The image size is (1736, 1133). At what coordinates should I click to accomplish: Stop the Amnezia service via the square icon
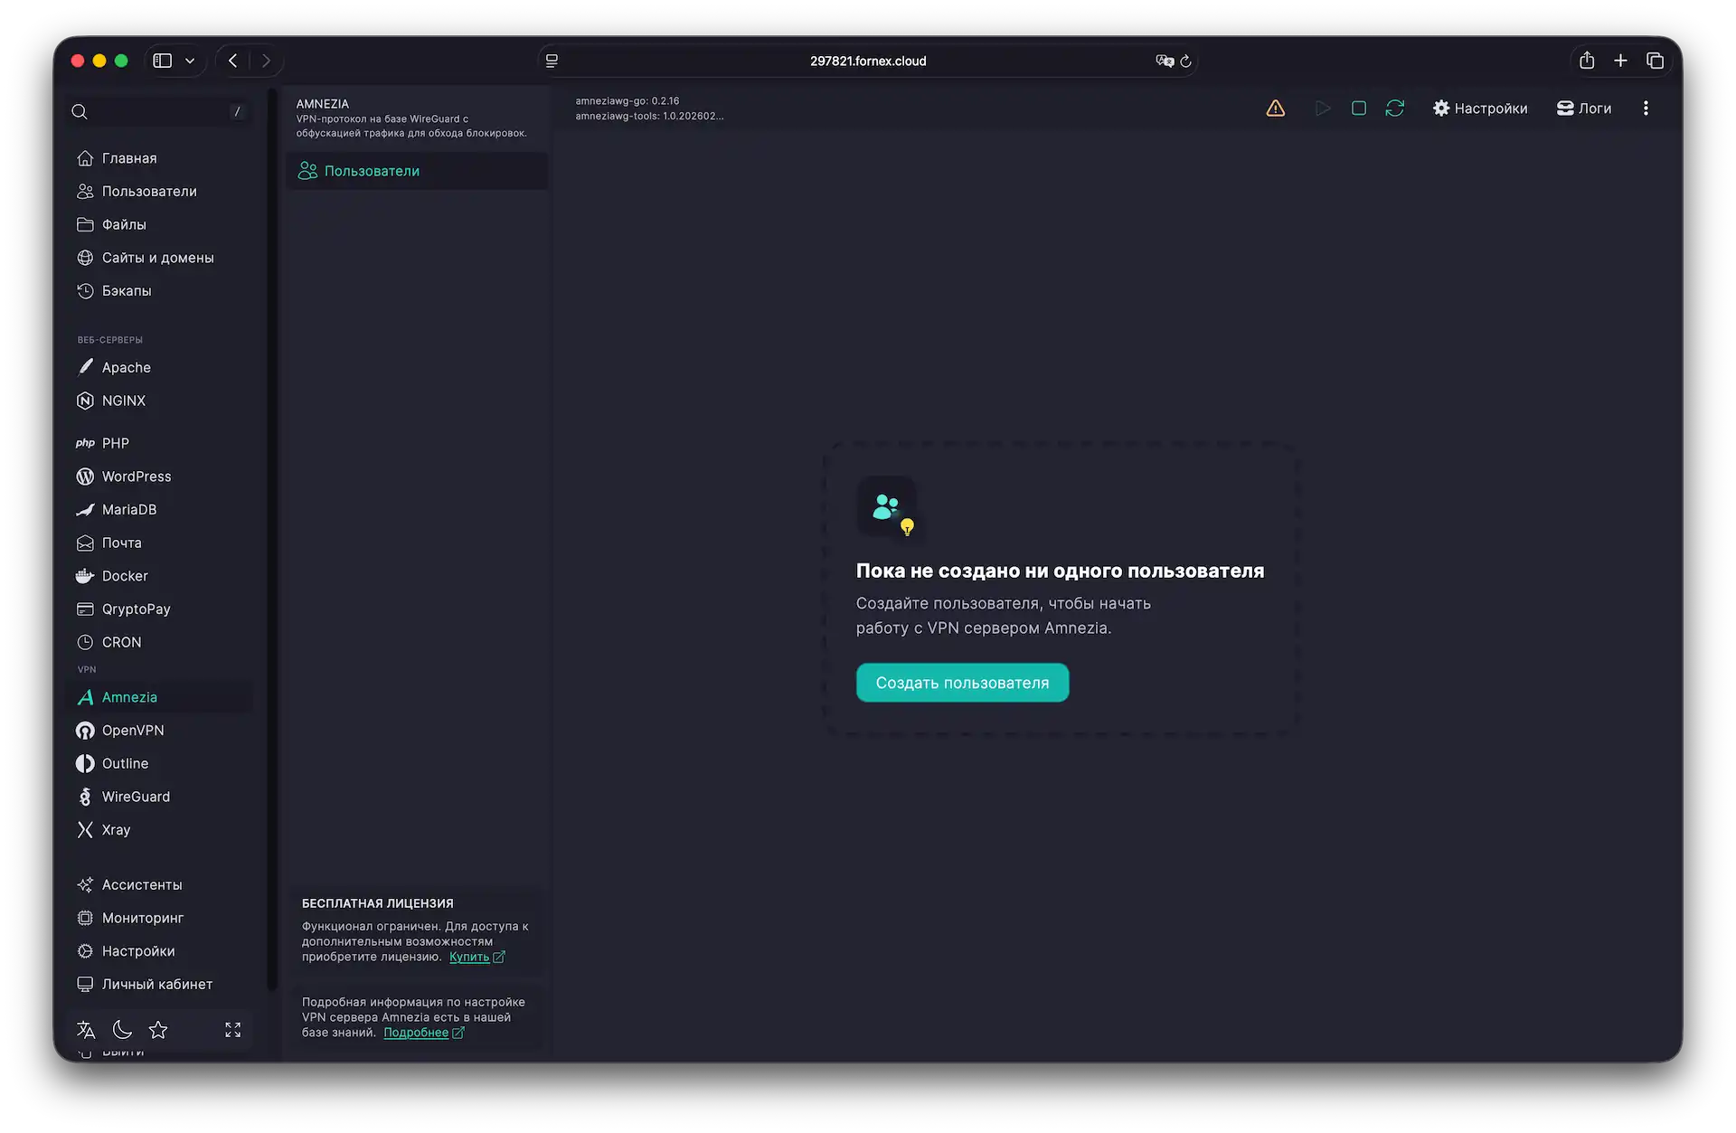point(1358,108)
